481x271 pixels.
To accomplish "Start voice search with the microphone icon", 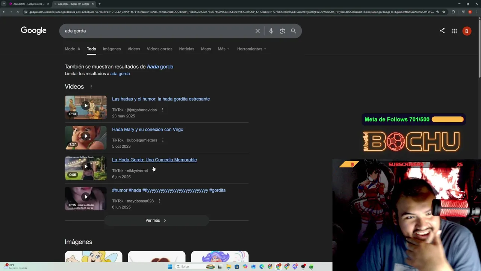I will tap(271, 31).
